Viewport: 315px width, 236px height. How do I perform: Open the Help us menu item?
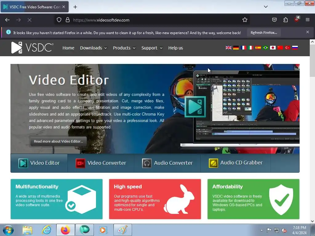176,48
